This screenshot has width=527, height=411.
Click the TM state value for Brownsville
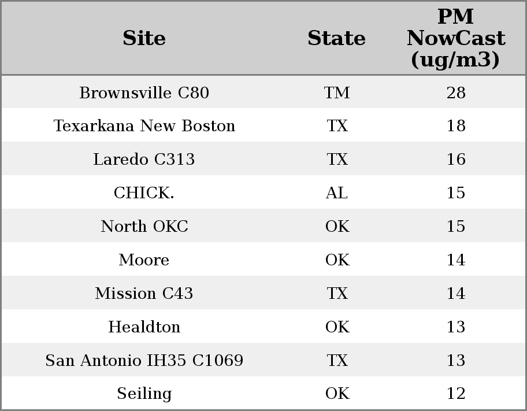pos(337,93)
